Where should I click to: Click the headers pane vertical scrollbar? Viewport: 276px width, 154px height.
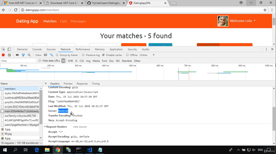click(x=274, y=119)
